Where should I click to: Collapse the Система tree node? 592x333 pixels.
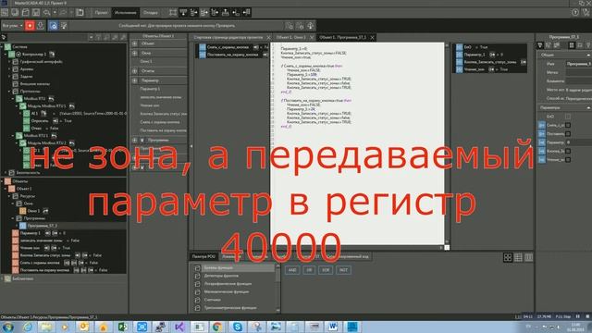pyautogui.click(x=2, y=47)
